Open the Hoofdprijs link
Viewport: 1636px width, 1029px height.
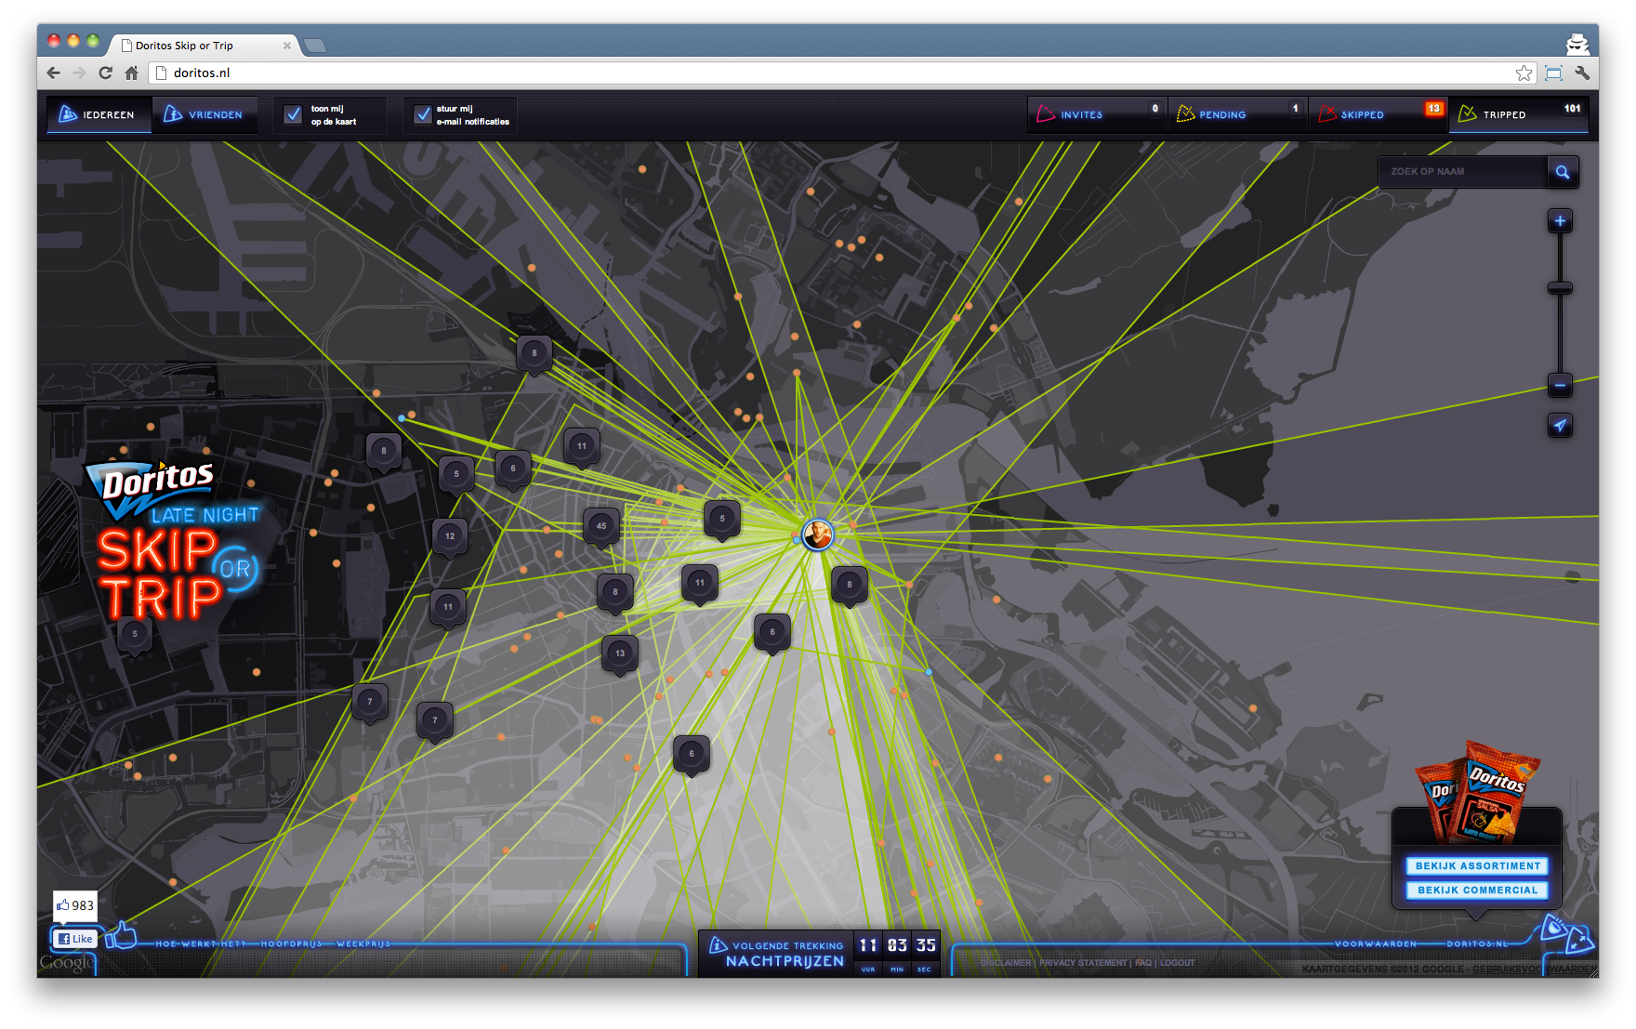(291, 943)
